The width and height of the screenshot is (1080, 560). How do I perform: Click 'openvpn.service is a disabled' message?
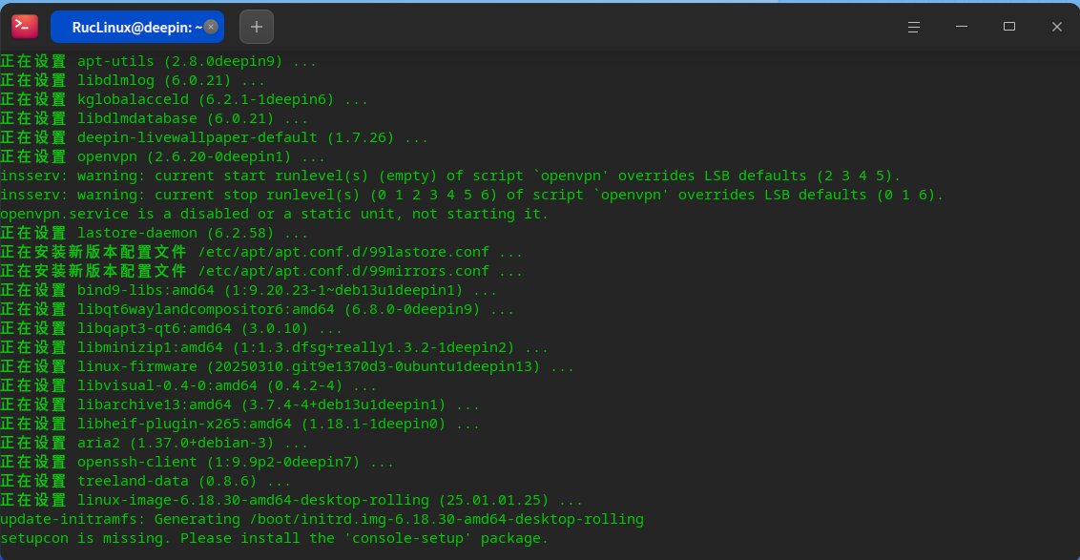coord(274,215)
